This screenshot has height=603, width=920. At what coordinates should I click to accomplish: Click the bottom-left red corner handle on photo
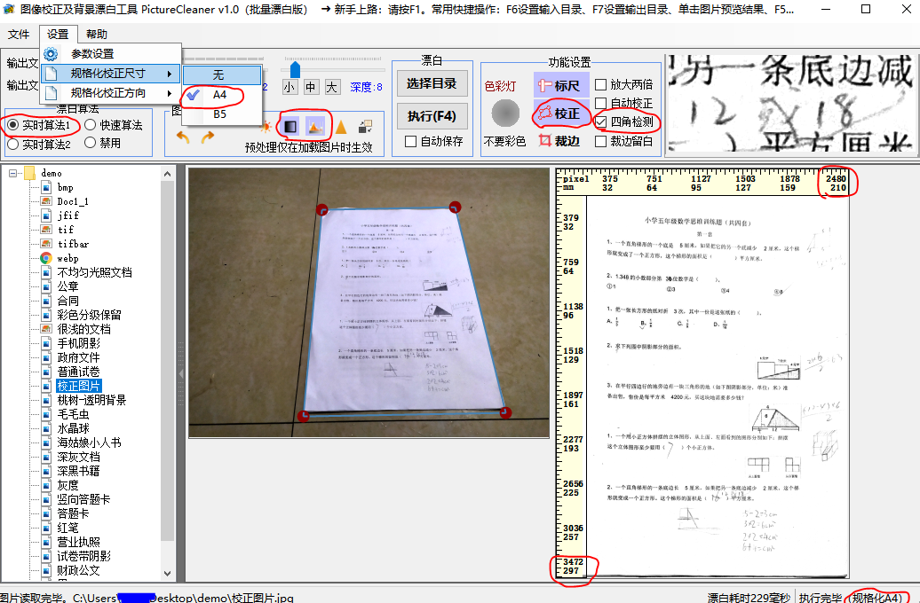tap(304, 416)
